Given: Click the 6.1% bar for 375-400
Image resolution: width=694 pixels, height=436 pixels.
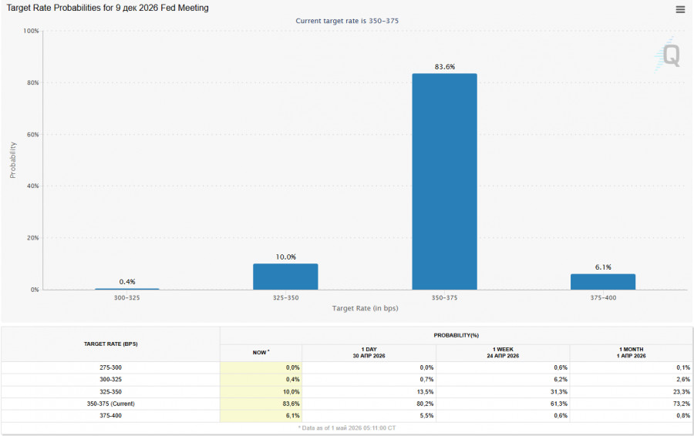Looking at the screenshot, I should tap(603, 282).
